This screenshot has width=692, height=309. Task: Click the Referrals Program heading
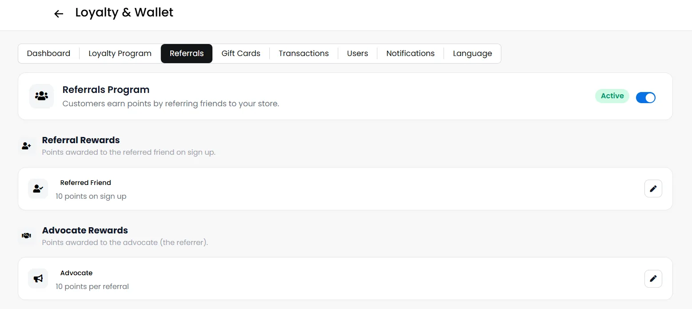pos(106,89)
